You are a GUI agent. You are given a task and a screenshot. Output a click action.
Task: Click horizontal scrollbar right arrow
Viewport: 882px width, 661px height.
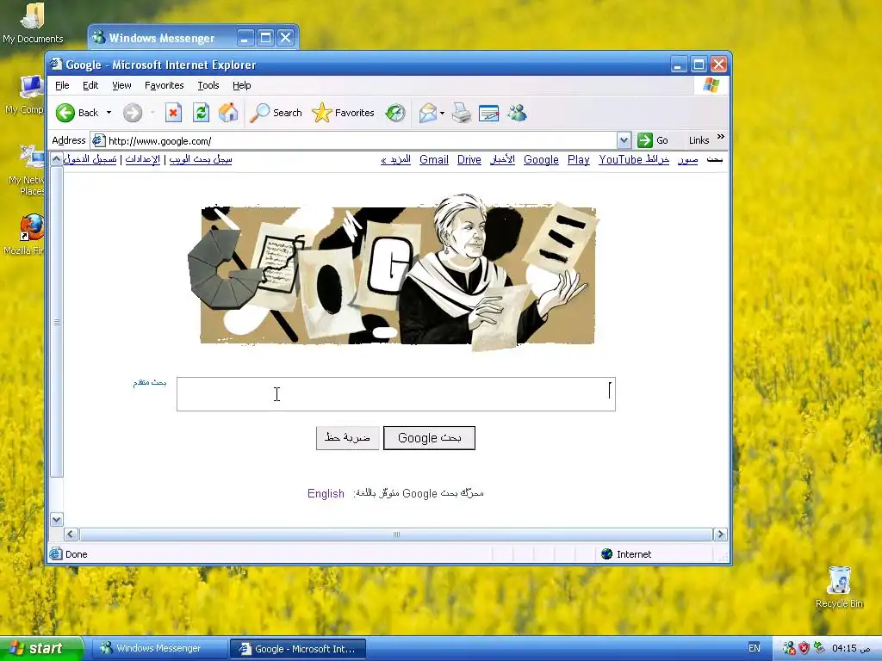[x=720, y=534]
